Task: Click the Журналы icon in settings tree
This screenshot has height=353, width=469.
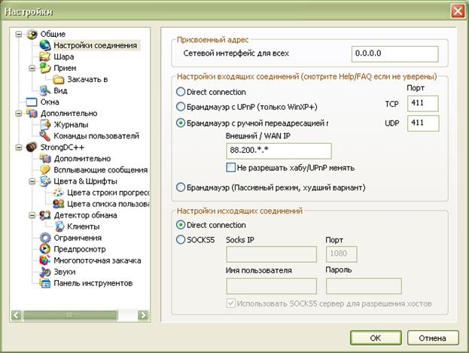Action: click(x=45, y=124)
